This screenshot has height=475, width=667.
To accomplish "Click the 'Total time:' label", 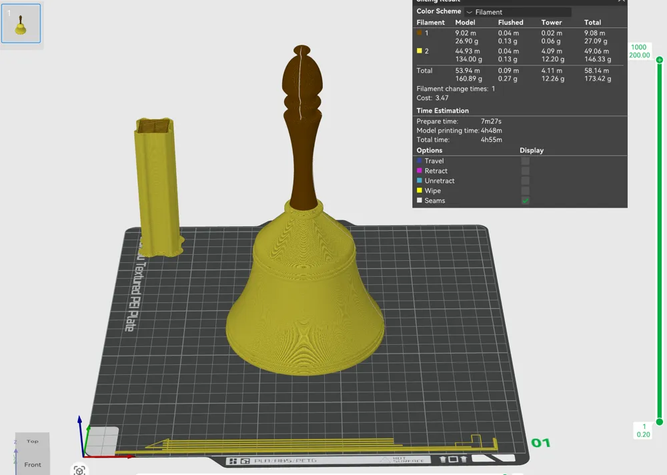I will tap(433, 139).
